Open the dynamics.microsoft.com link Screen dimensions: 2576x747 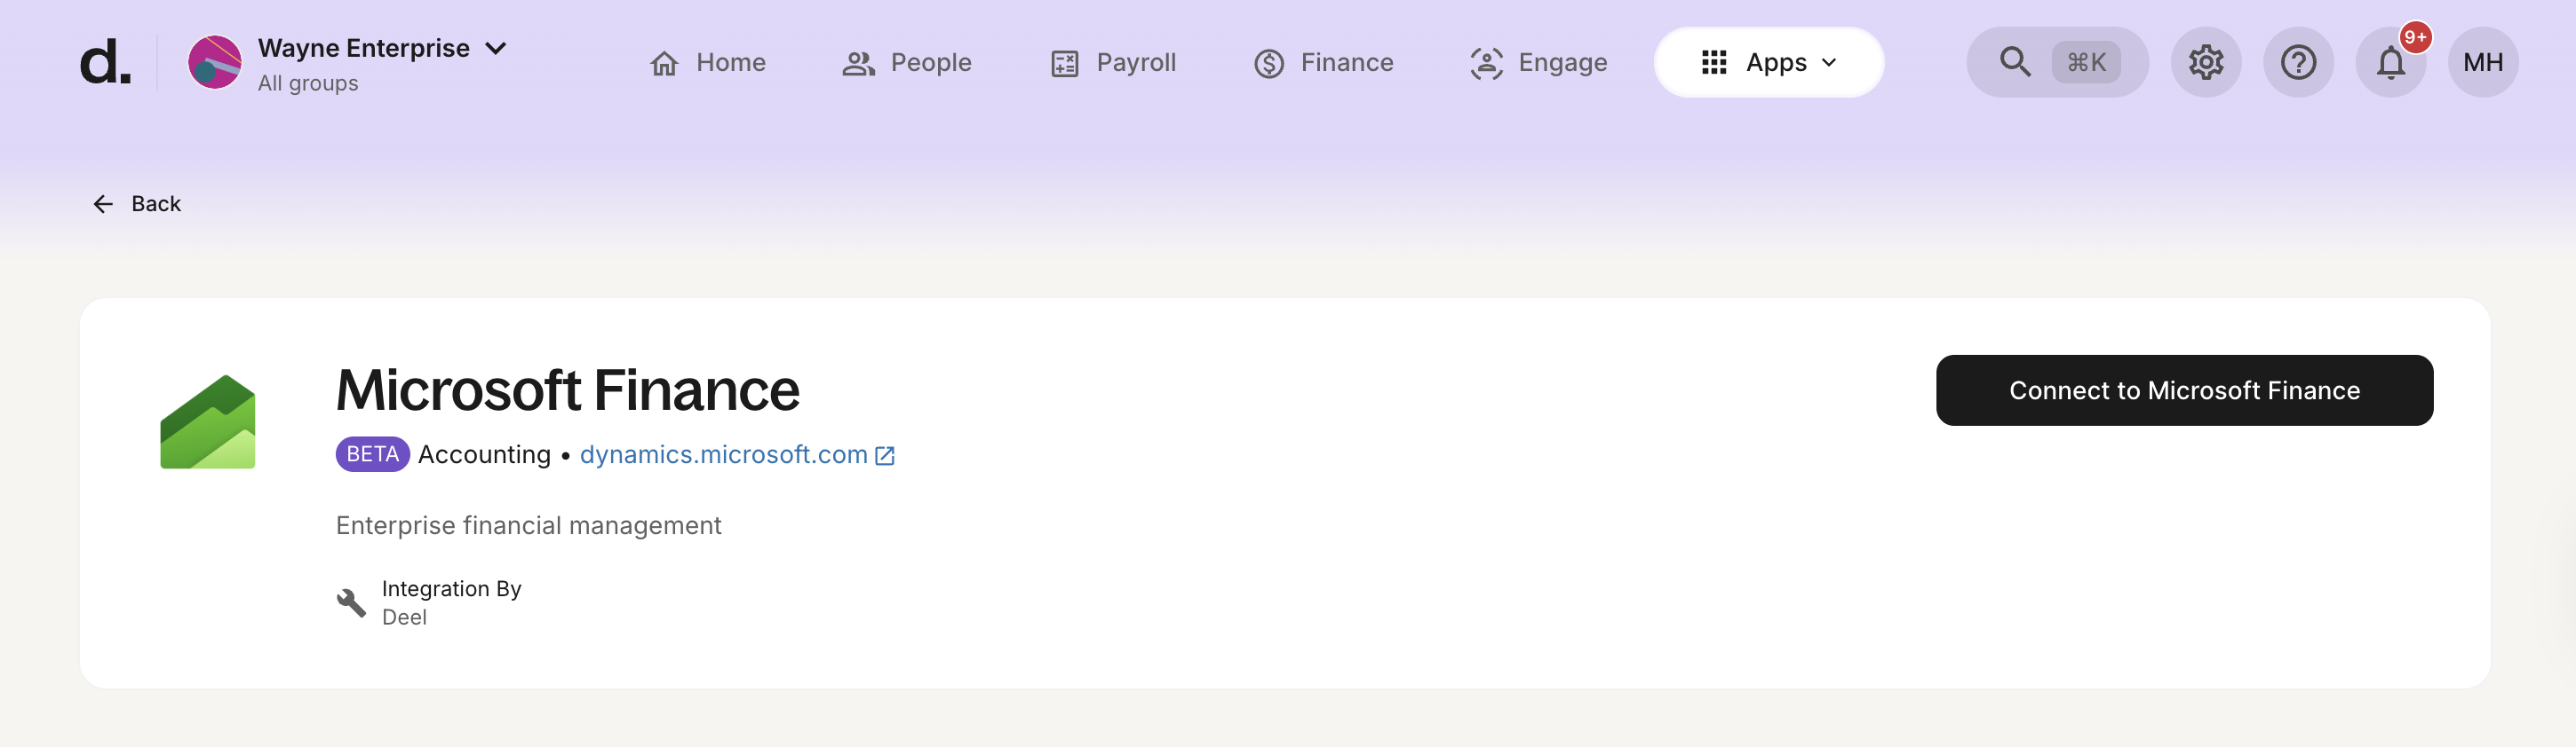723,454
